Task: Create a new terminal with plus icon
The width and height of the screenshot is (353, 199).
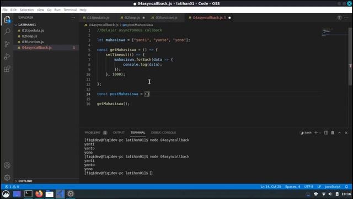Action: point(315,133)
